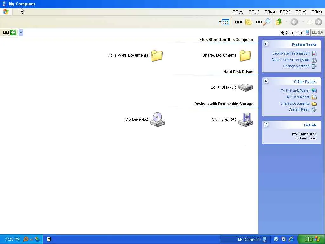Viewport: 325px width, 244px height.
Task: Click the Control Panel icon in Other Places
Action: (x=314, y=110)
